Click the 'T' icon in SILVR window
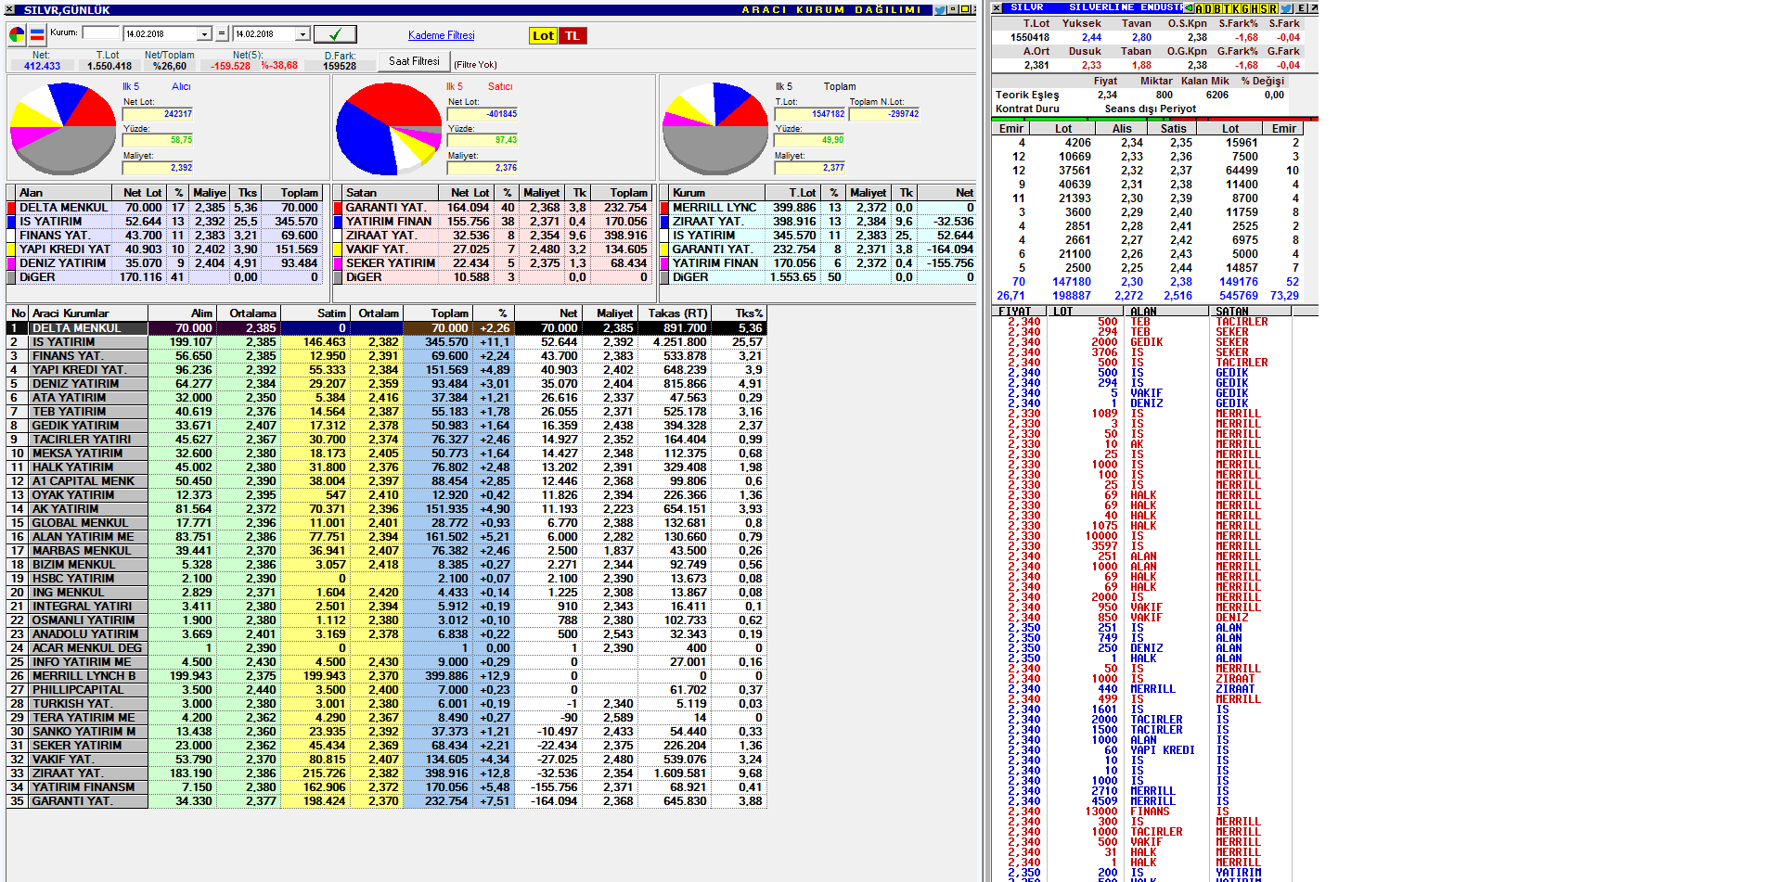The height and width of the screenshot is (882, 1776). pos(1227,8)
